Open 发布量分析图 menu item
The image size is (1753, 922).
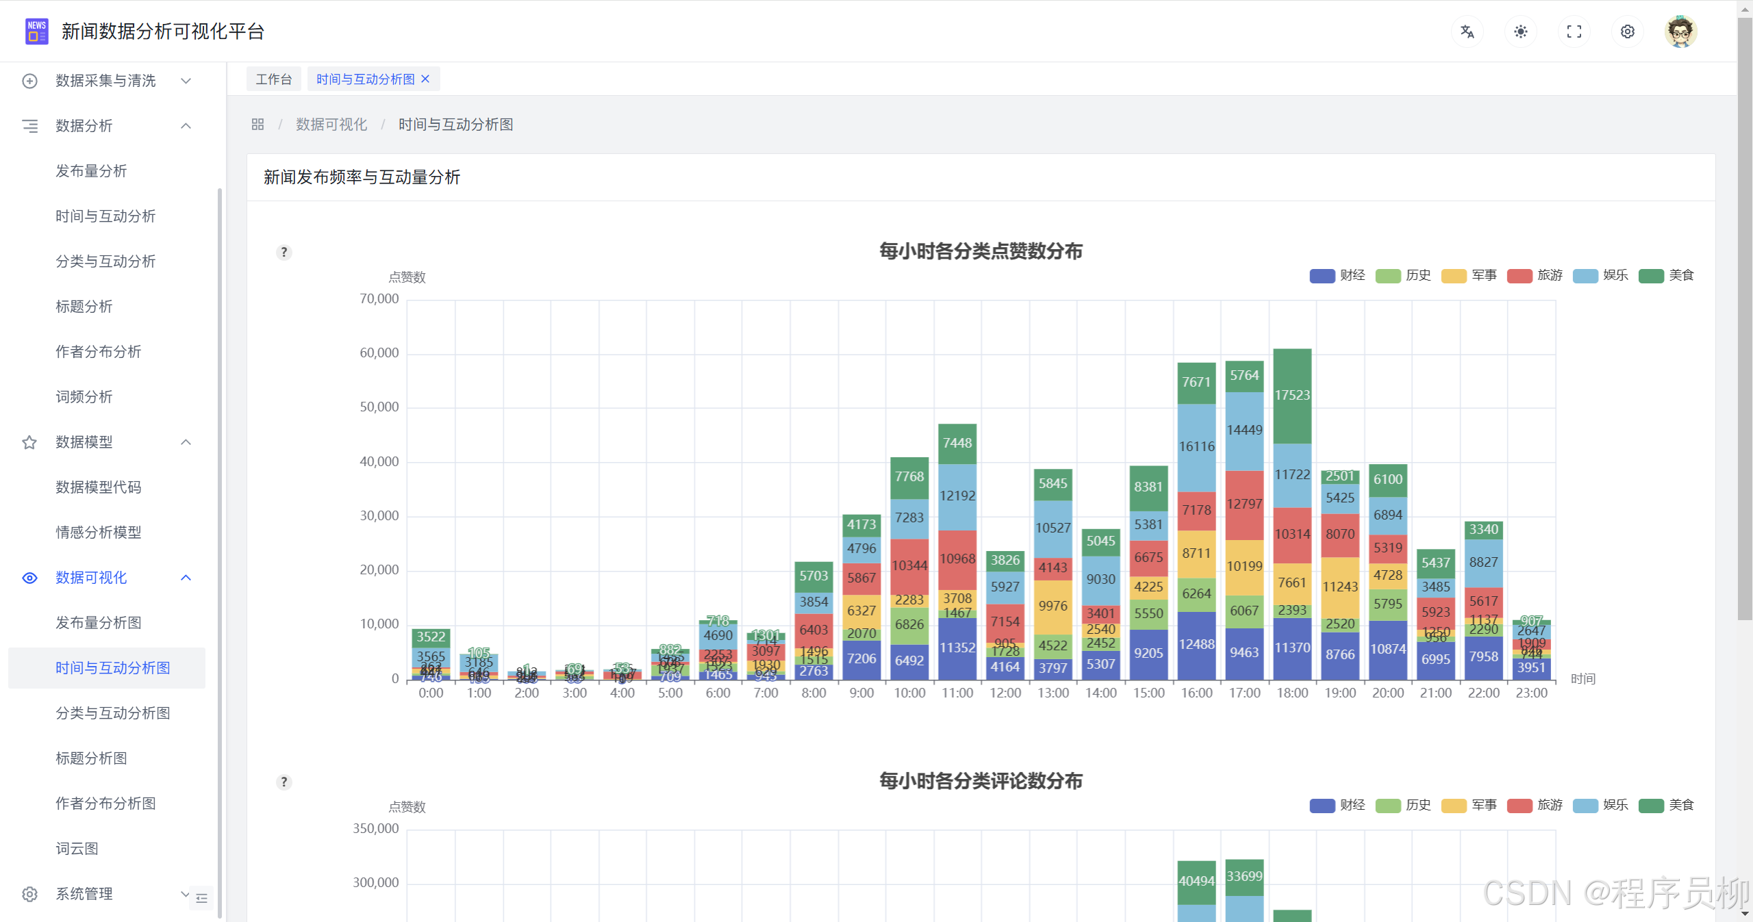pyautogui.click(x=107, y=623)
